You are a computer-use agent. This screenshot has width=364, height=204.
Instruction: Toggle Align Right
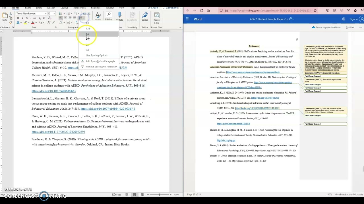pyautogui.click(x=70, y=18)
